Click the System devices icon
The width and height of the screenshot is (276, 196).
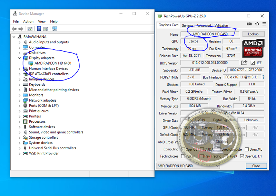(x=25, y=143)
